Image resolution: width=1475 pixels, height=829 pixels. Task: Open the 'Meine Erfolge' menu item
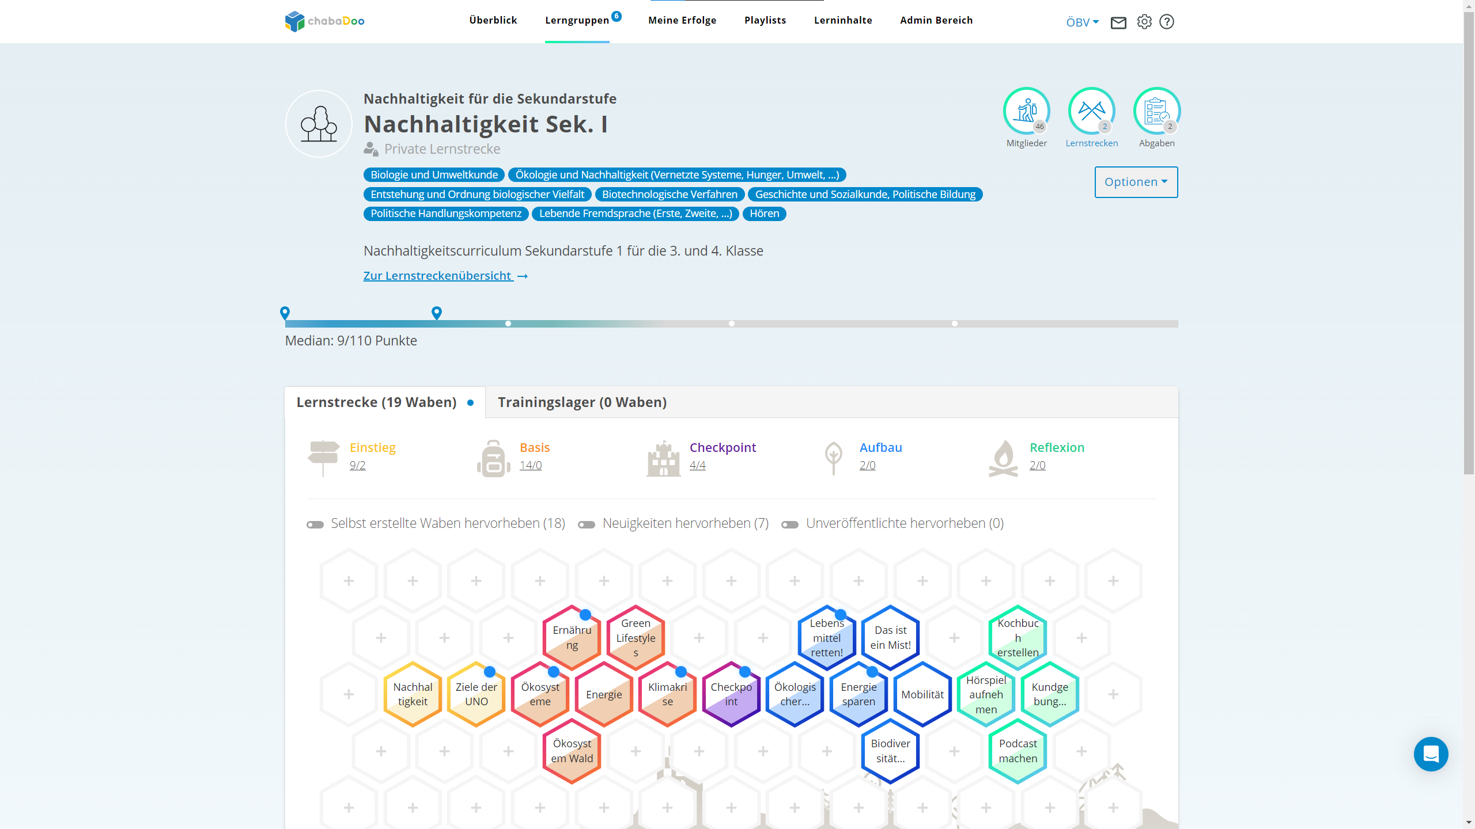(x=682, y=20)
